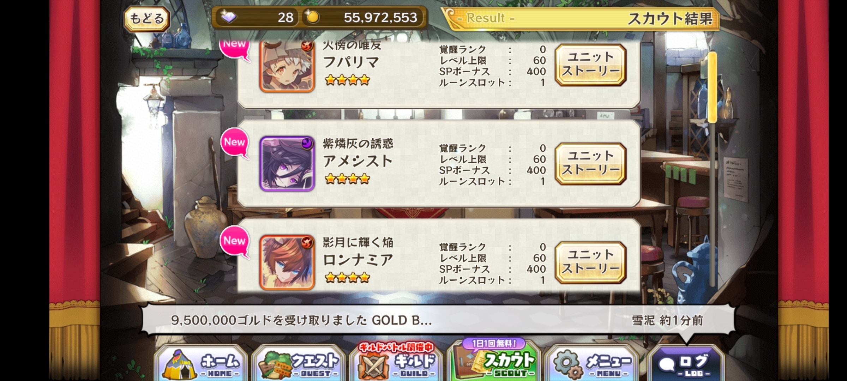Tap the もどる back button
The height and width of the screenshot is (381, 847).
pos(147,19)
